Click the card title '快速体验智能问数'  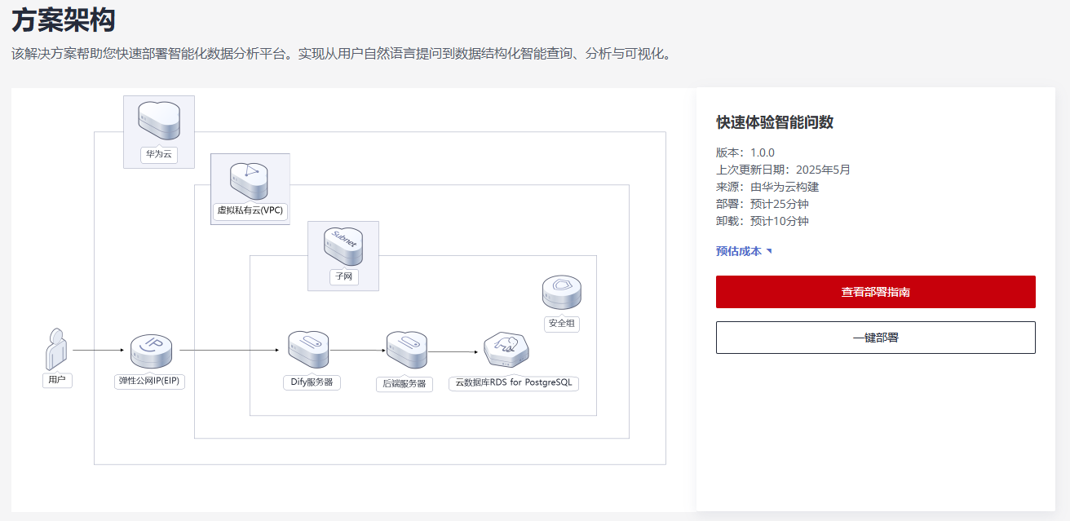pos(775,122)
